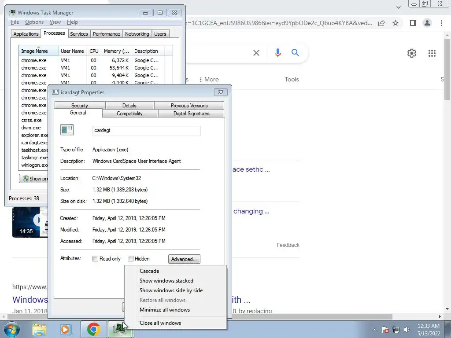This screenshot has width=451, height=338.
Task: Click the network tray icon
Action: tap(396, 330)
